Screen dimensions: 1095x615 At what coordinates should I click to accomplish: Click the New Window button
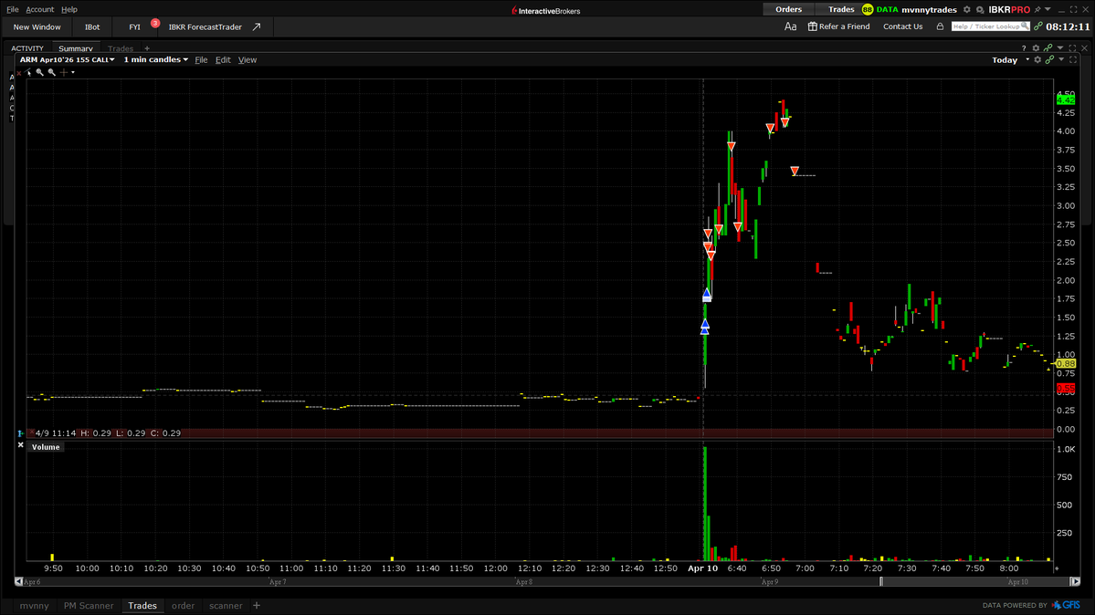pyautogui.click(x=37, y=27)
